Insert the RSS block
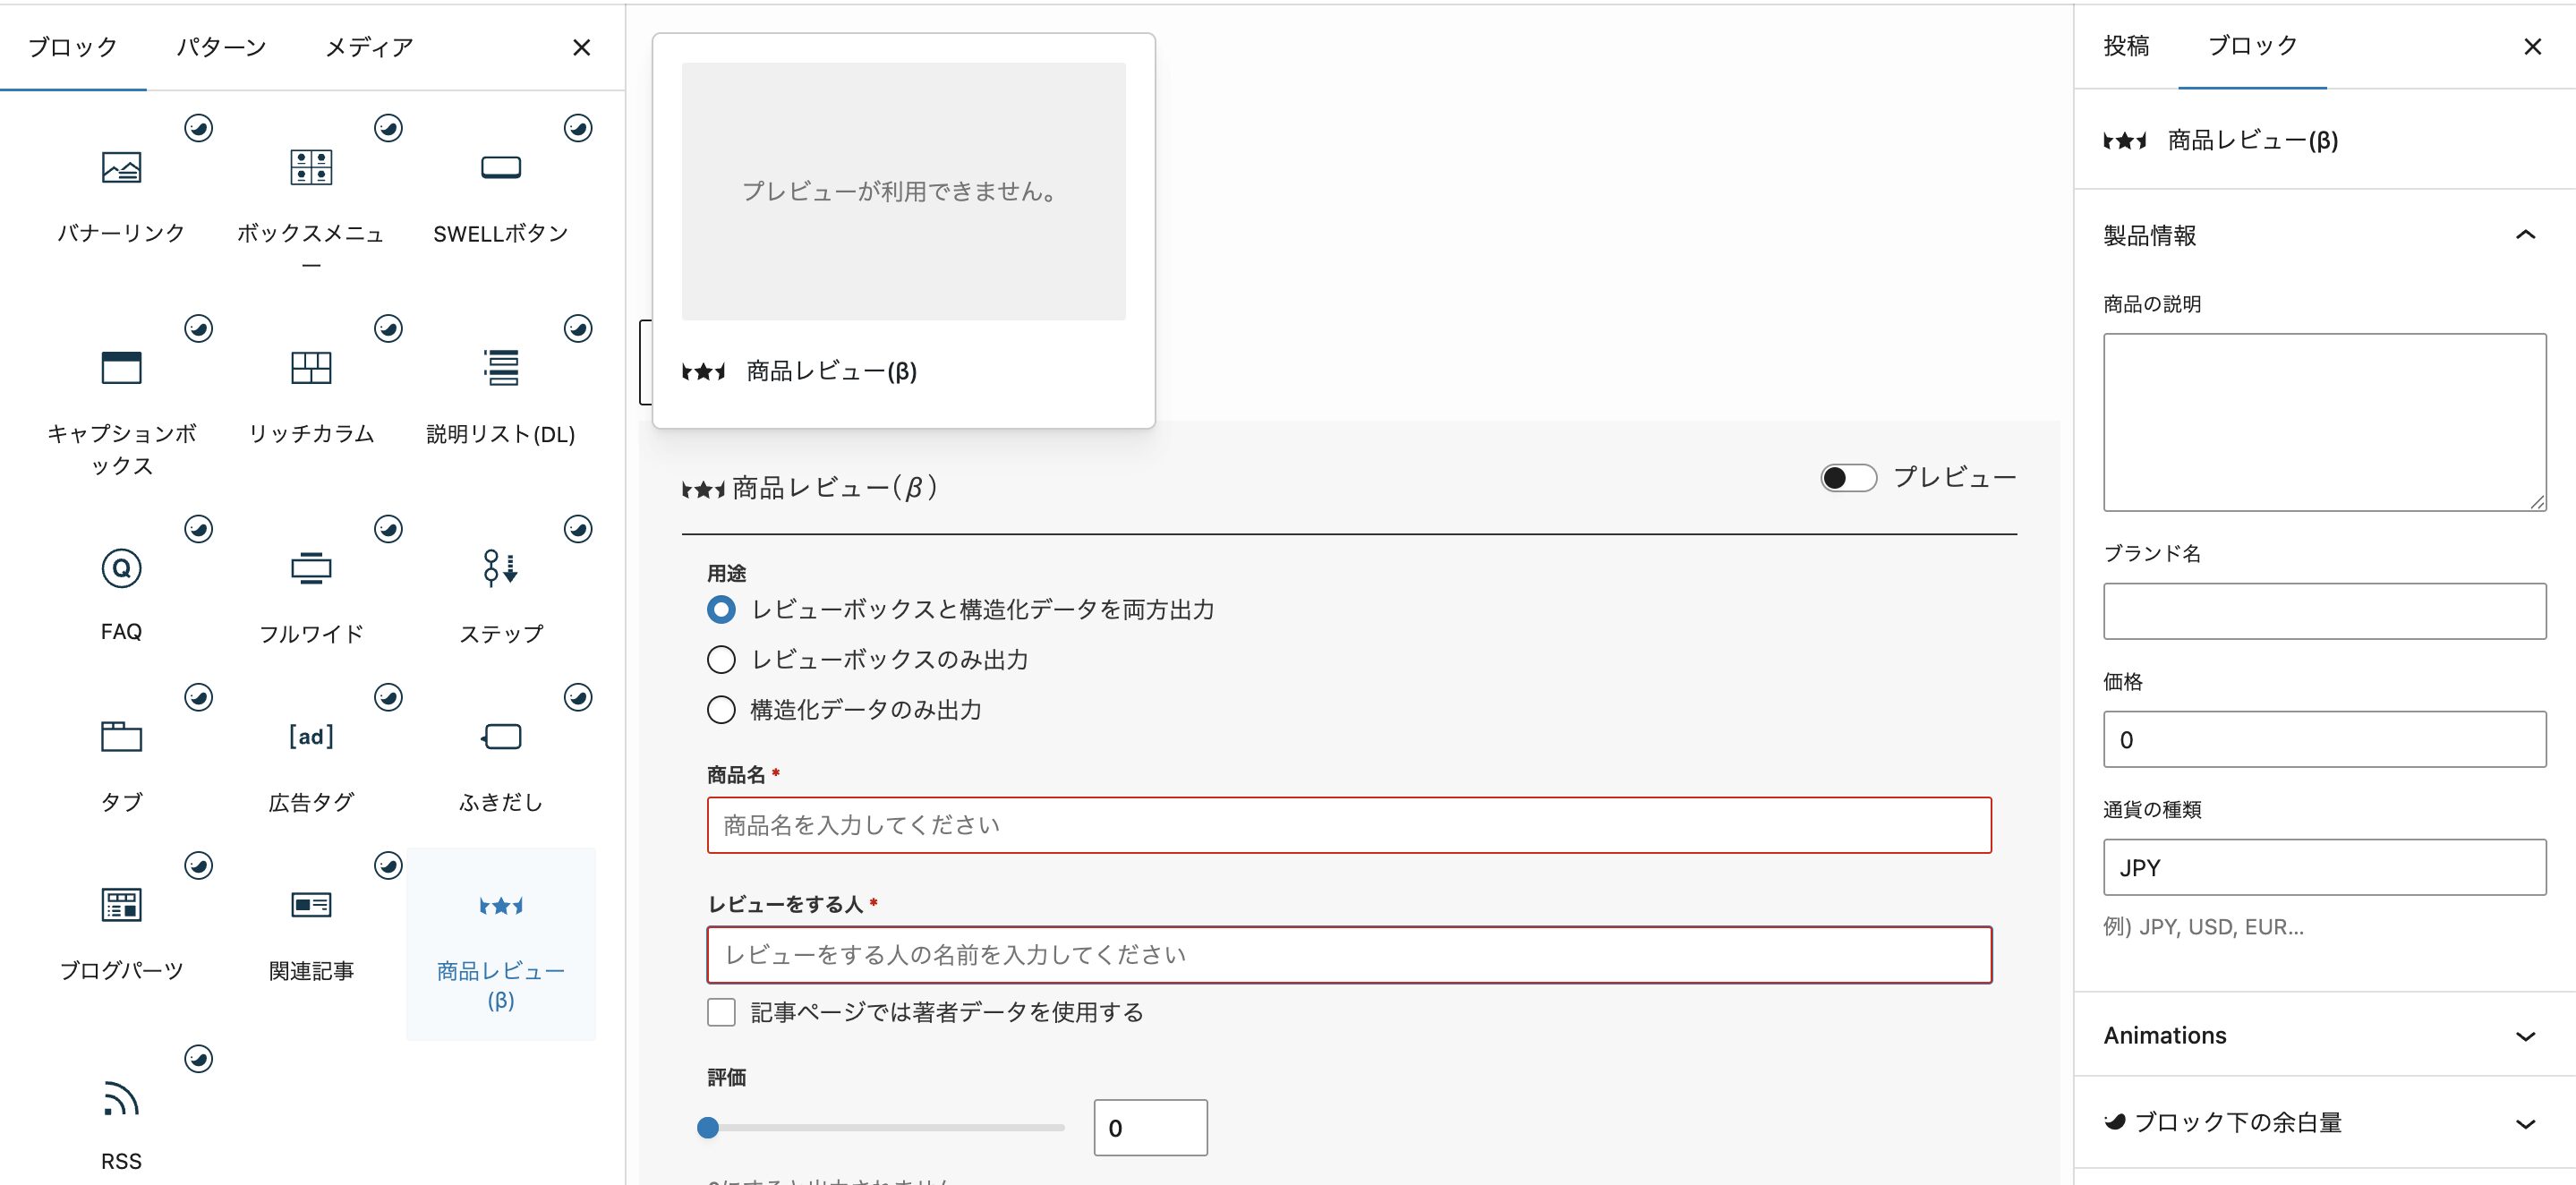Image resolution: width=2576 pixels, height=1185 pixels. point(121,1118)
